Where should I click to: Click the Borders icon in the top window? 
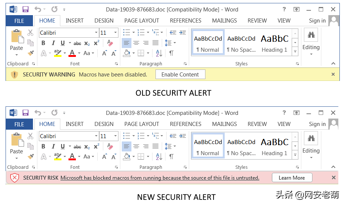pos(141,53)
